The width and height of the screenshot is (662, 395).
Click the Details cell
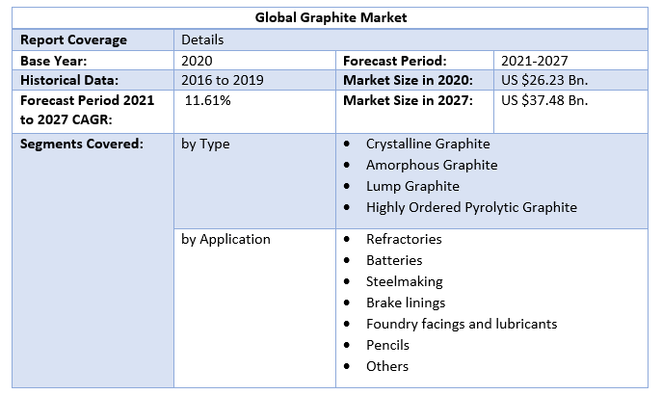pos(202,39)
